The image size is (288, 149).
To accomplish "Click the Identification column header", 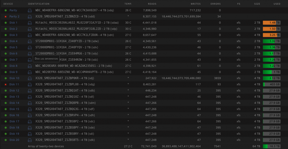I will point(39,4).
